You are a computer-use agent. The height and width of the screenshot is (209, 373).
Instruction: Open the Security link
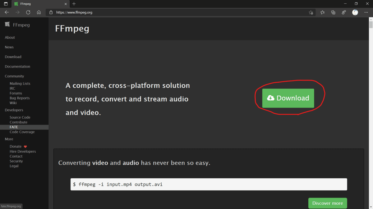(16, 161)
